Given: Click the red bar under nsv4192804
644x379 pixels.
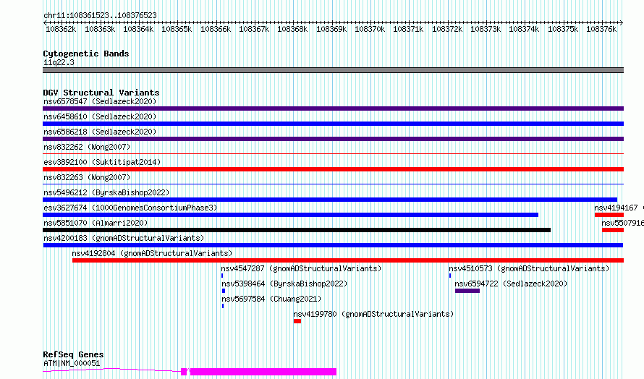Looking at the screenshot, I should (x=348, y=260).
